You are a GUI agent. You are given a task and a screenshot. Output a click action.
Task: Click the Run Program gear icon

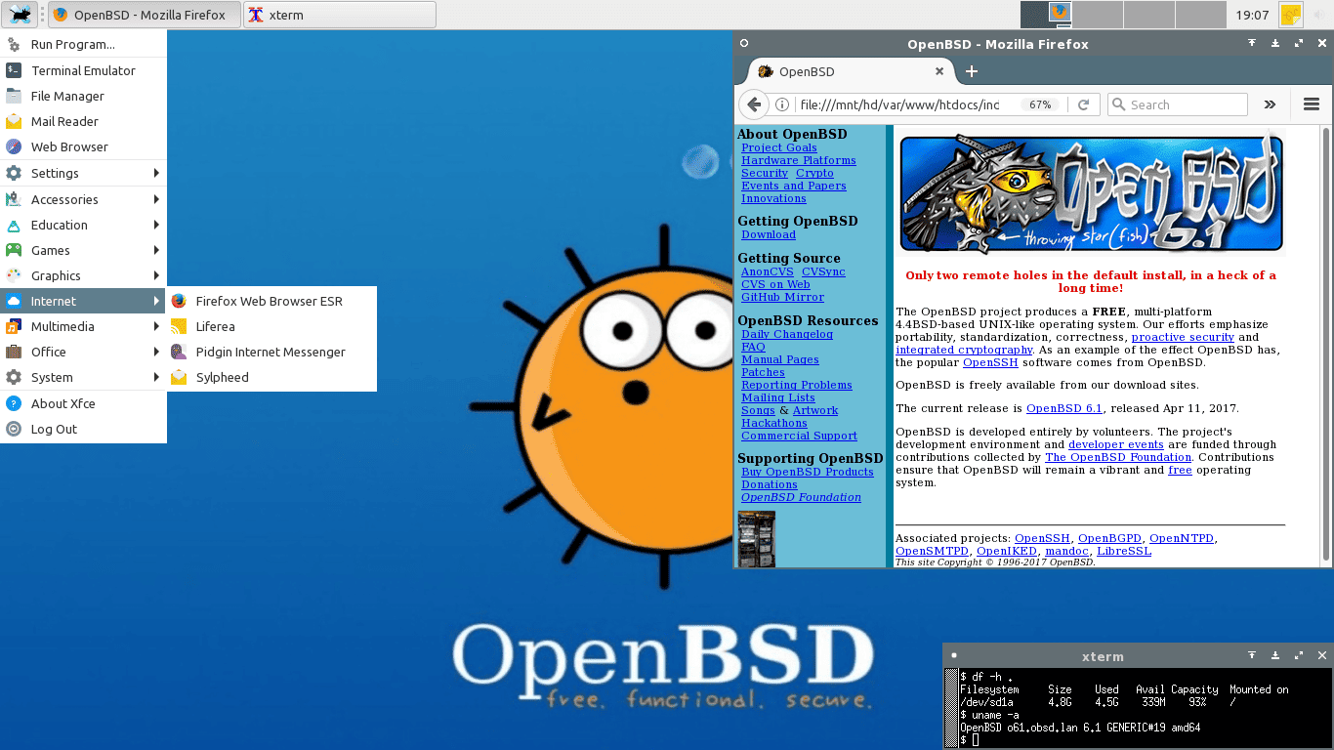coord(14,45)
